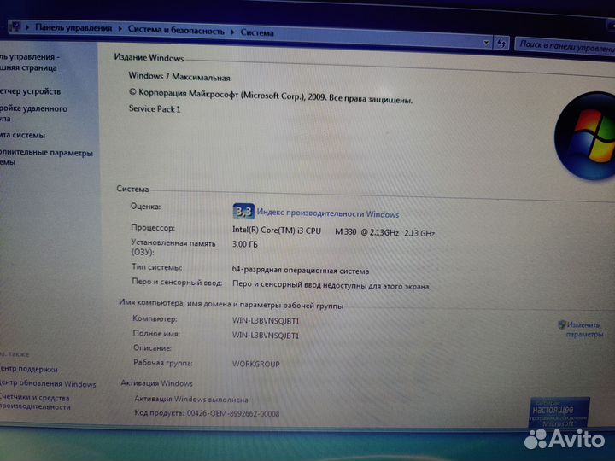Open 'Система и безопасность' breadcrumb
The height and width of the screenshot is (461, 615).
(176, 30)
